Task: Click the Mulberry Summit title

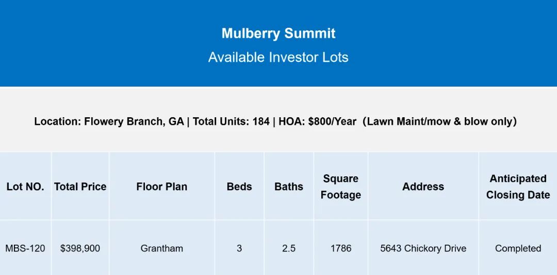Action: 278,33
